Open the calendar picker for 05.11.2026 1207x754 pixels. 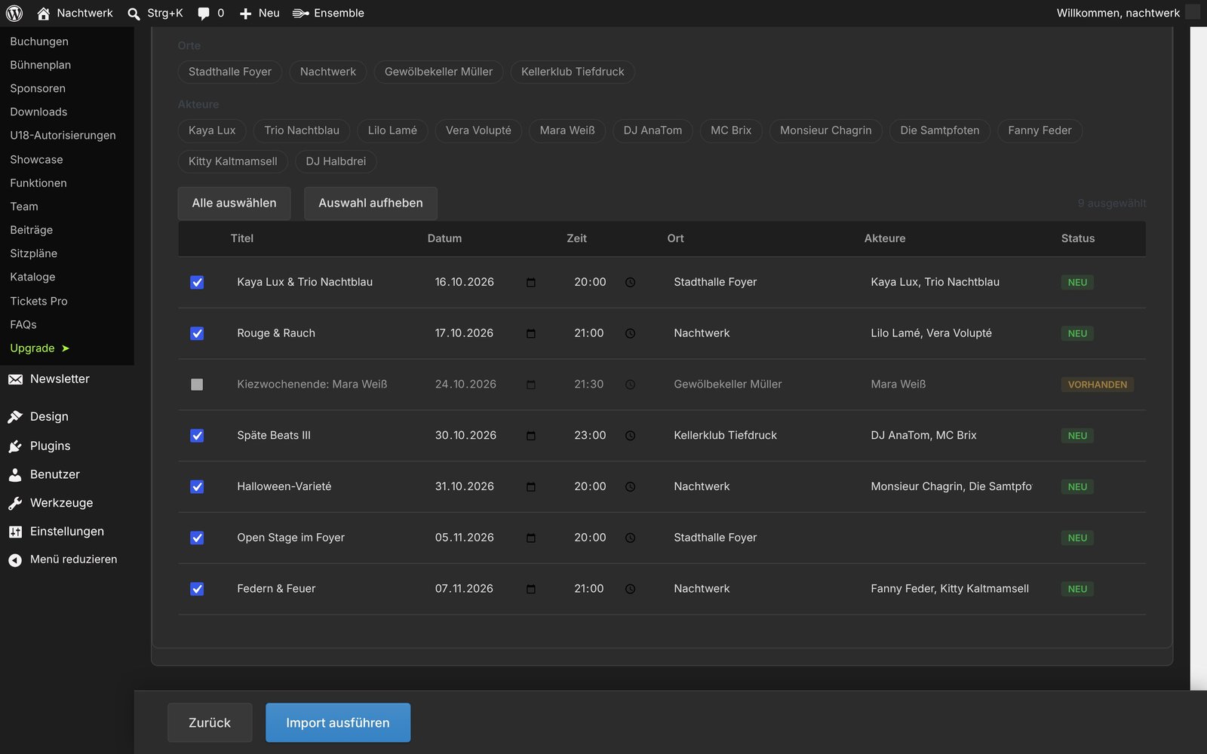pos(531,538)
